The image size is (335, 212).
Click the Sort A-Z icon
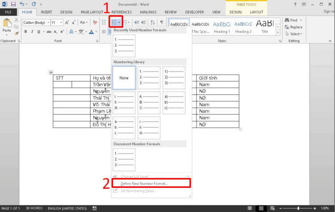pyautogui.click(x=153, y=22)
